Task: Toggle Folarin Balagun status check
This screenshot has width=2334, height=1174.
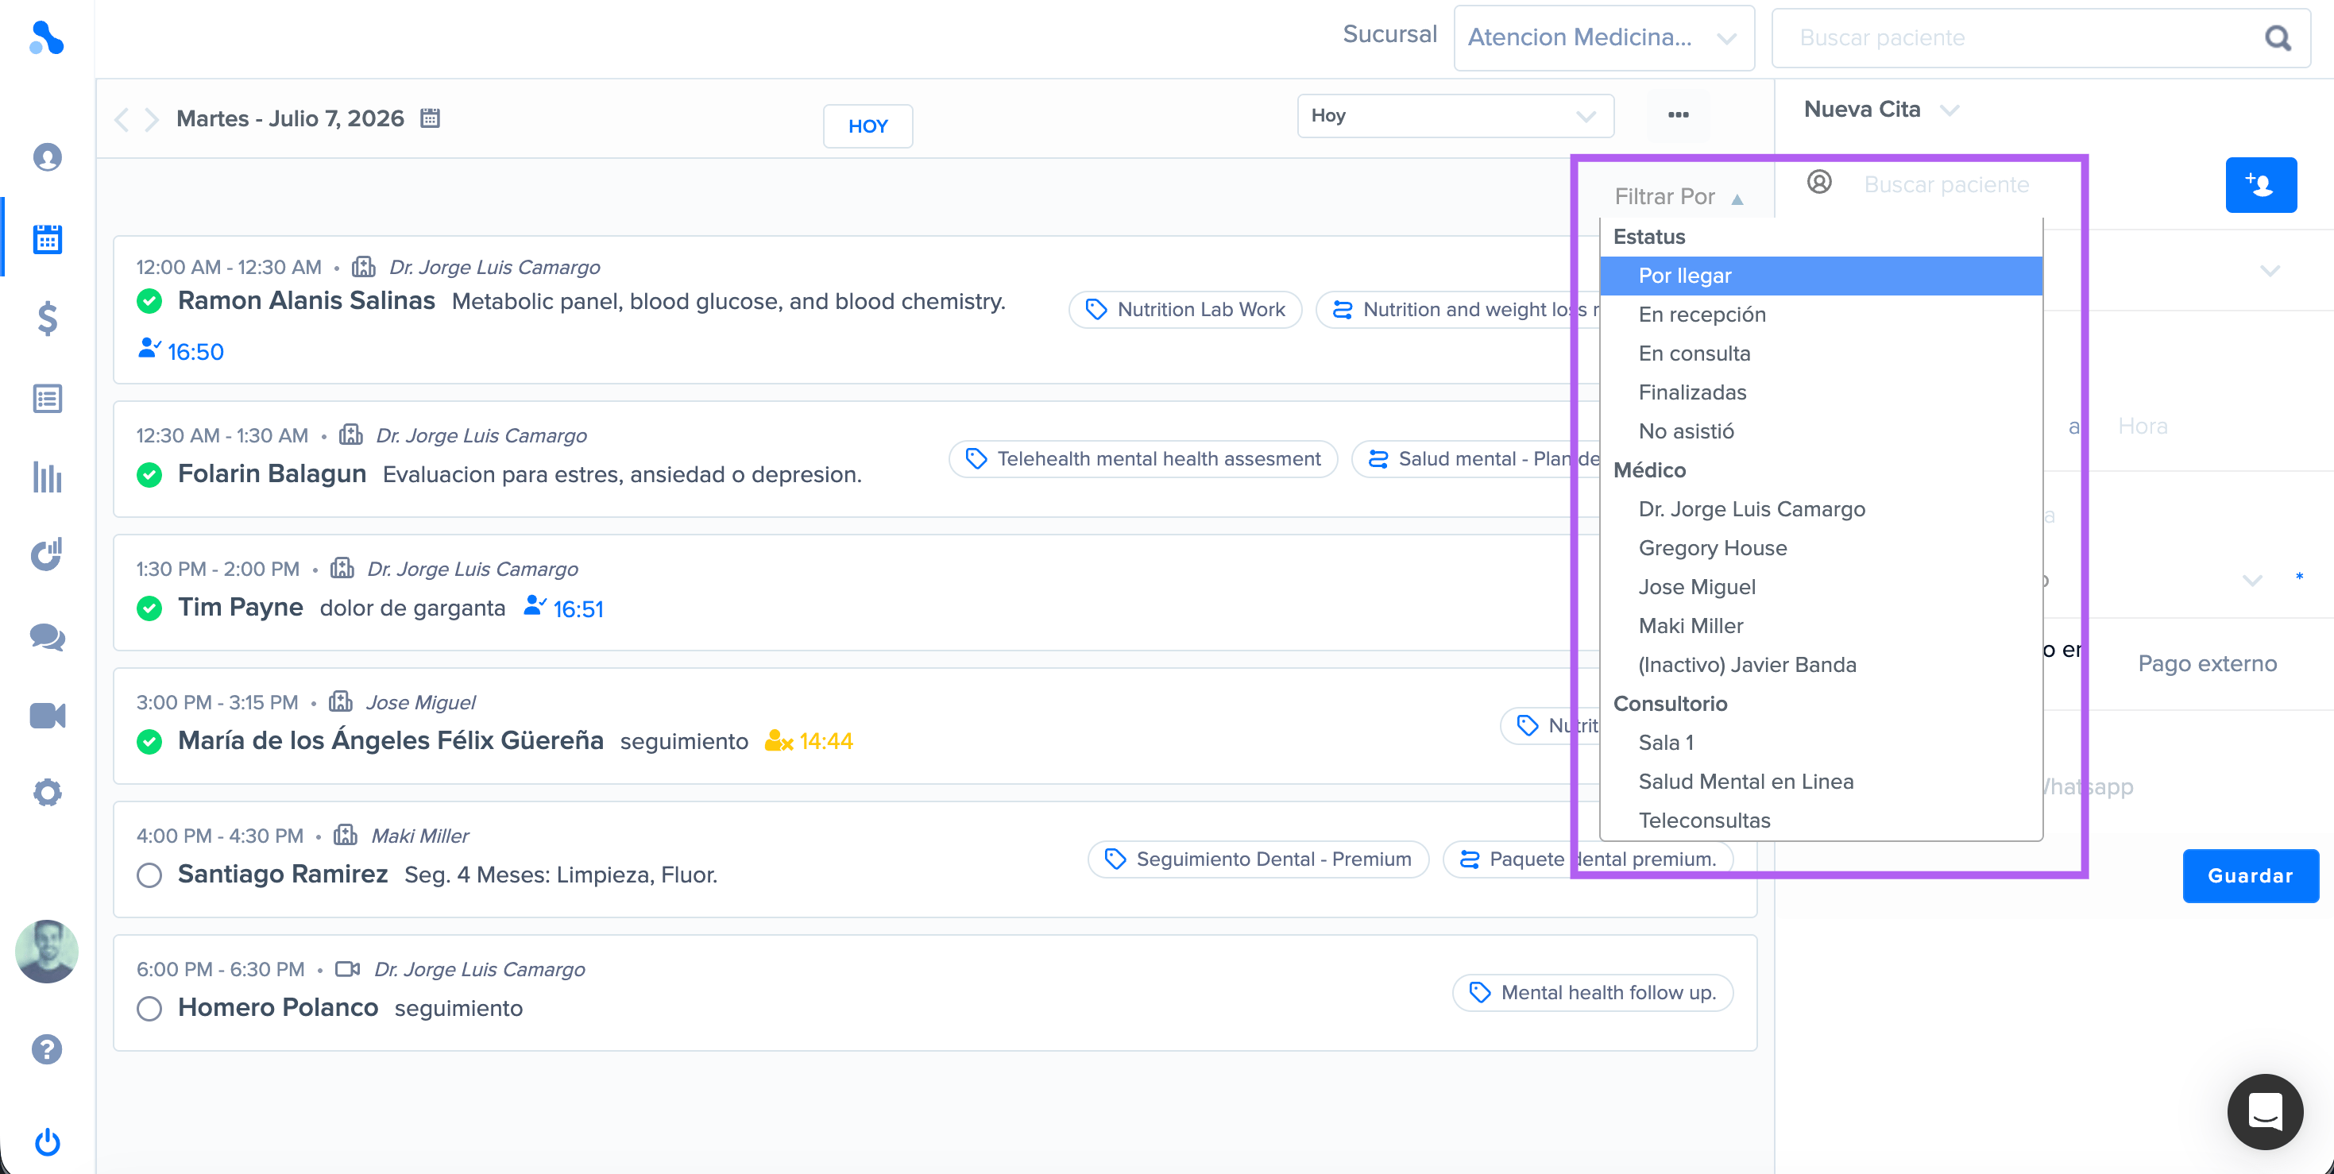Action: point(149,475)
